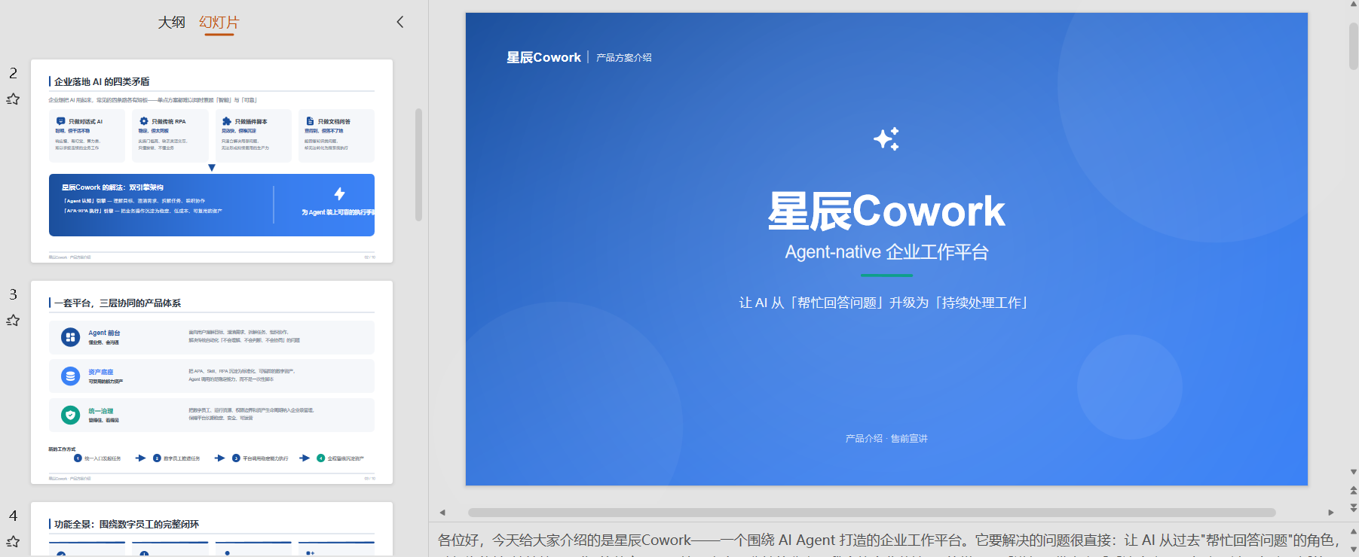The image size is (1359, 557).
Task: Click the slide editor vertical scrollbar thumb
Action: [x=1354, y=46]
